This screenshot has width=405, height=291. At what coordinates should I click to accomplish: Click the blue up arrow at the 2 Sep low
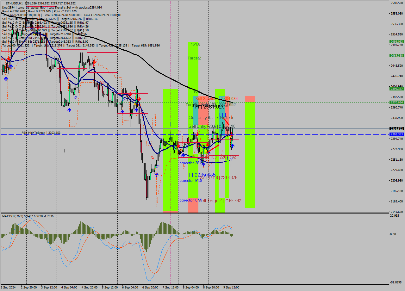coord(6,78)
